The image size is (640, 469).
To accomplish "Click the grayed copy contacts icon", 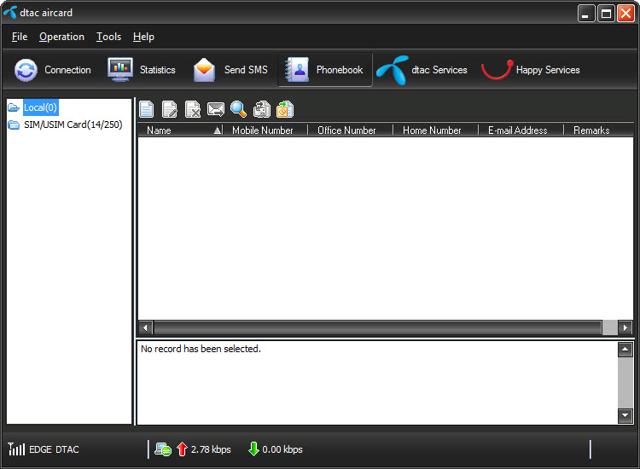I will [x=262, y=109].
